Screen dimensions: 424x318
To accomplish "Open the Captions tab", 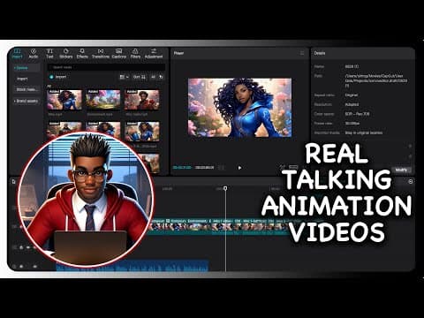I will click(x=118, y=54).
